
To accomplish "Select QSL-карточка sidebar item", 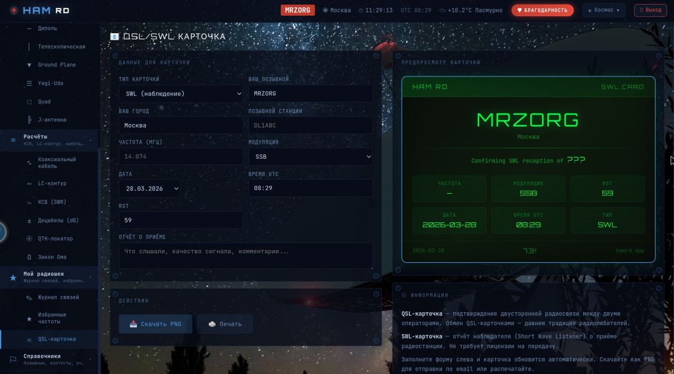I will 49,339.
